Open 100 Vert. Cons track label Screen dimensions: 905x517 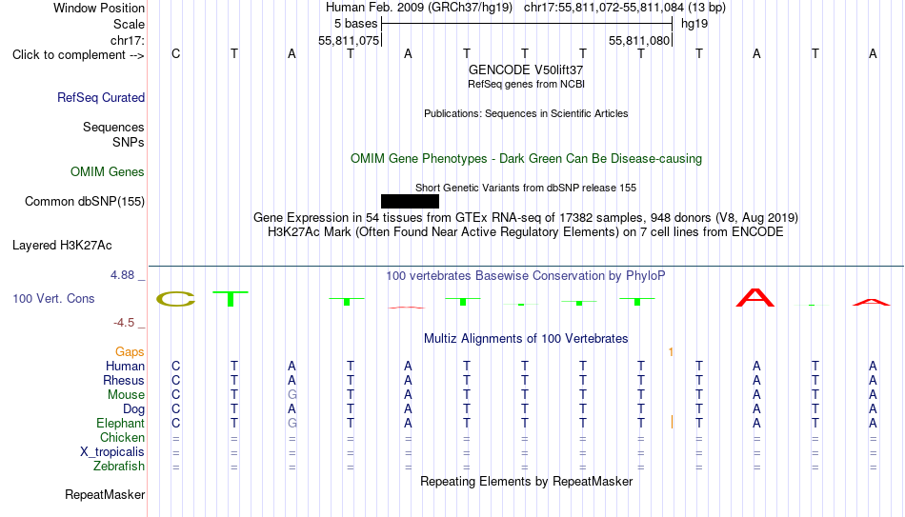[x=53, y=298]
